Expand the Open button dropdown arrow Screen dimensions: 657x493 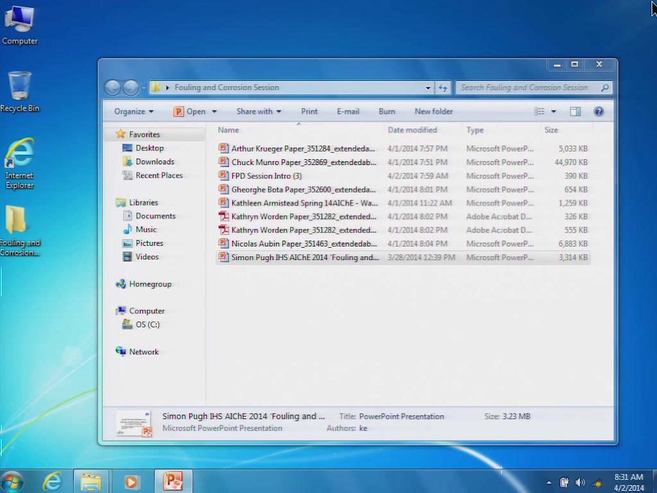pyautogui.click(x=214, y=112)
